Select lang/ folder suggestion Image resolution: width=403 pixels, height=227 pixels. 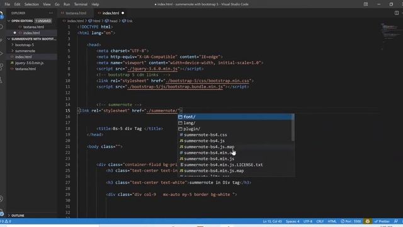pos(235,123)
